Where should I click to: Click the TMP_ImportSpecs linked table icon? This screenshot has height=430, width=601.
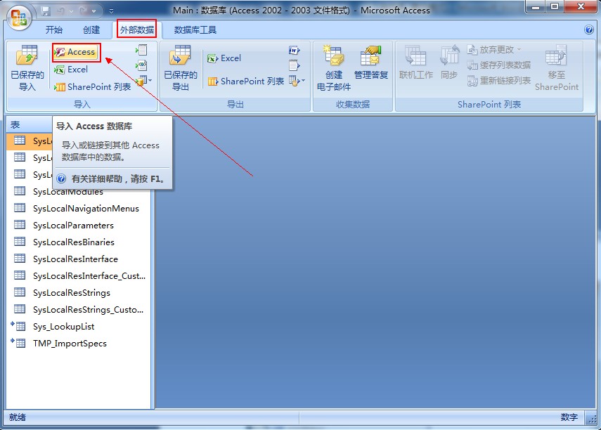[x=18, y=343]
